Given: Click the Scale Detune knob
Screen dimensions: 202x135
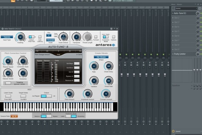Looking at the screenshot, I should (63, 37).
